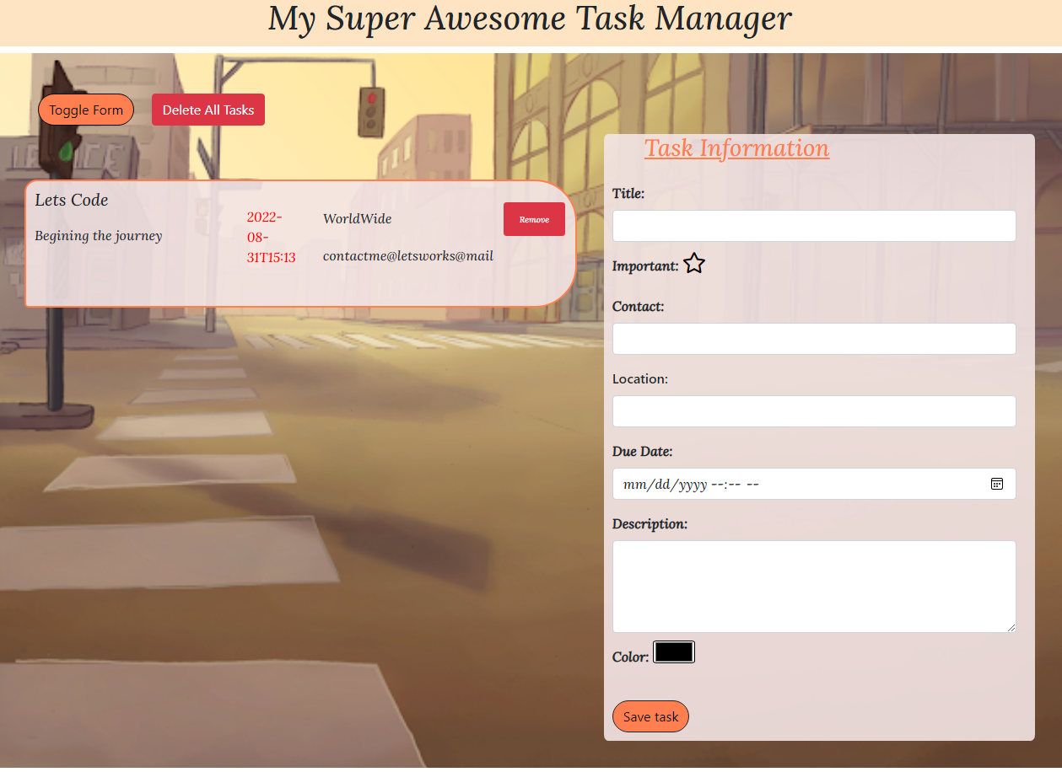Click into the Contact input field

814,339
